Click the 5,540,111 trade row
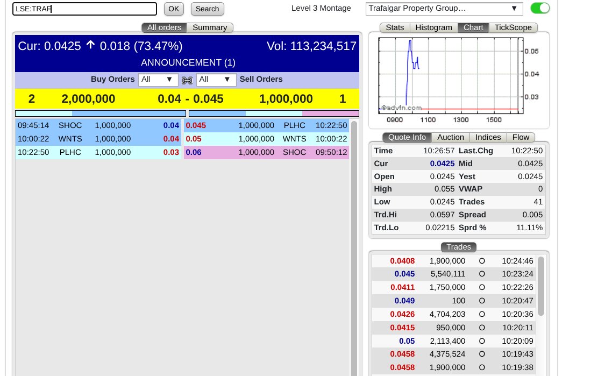This screenshot has height=376, width=605. [454, 274]
